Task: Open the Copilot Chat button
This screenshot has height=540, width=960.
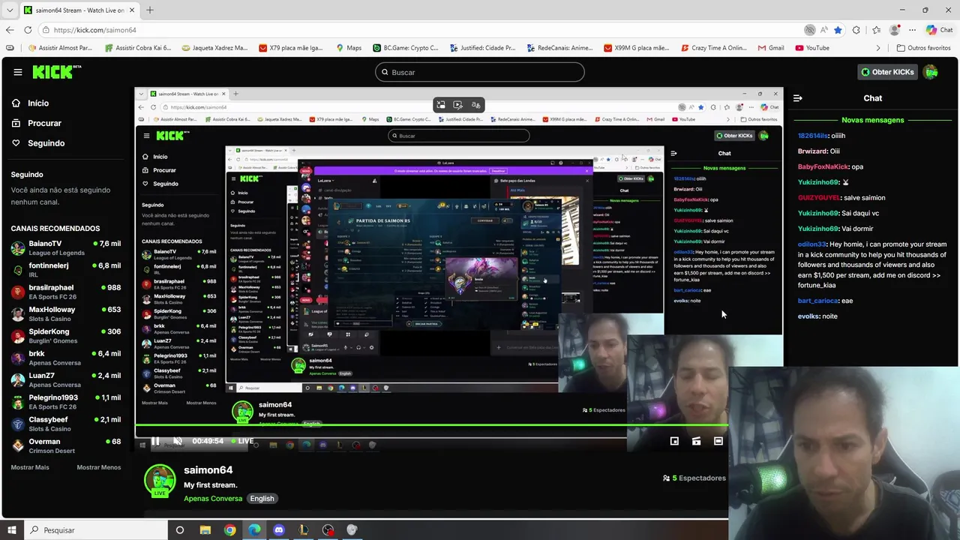Action: coord(939,30)
